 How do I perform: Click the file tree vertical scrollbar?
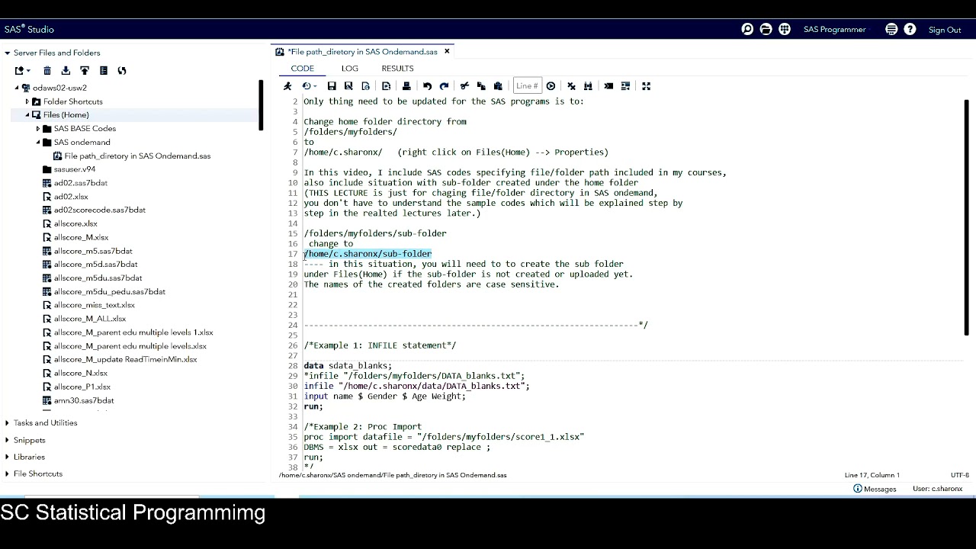click(x=261, y=104)
